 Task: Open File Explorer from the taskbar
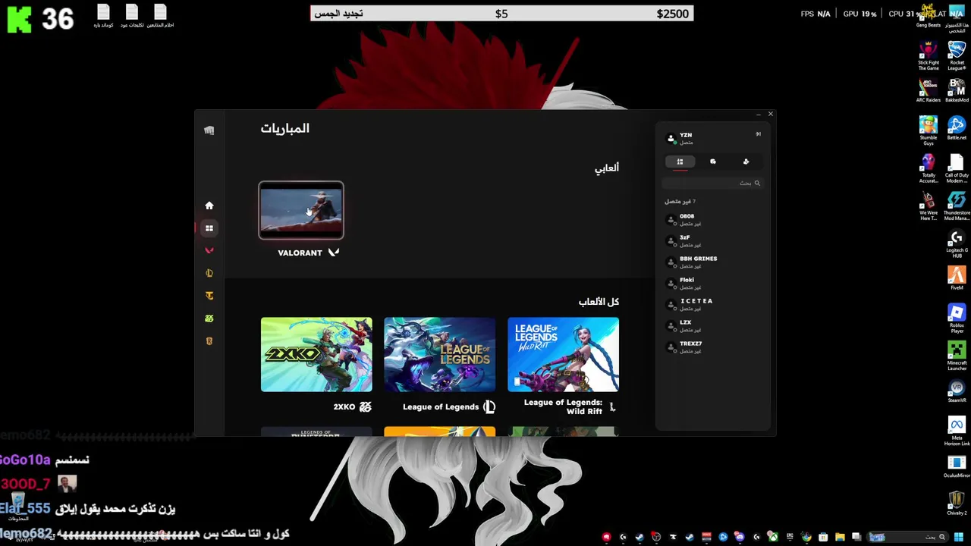840,537
